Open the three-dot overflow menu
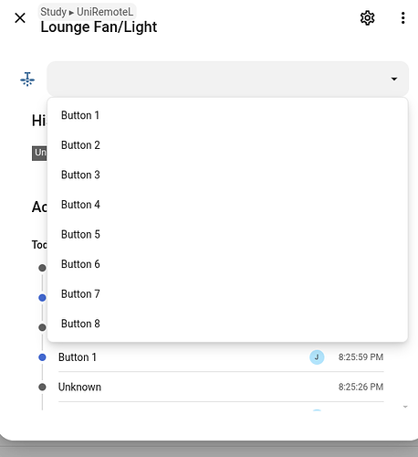This screenshot has width=418, height=457. (402, 18)
